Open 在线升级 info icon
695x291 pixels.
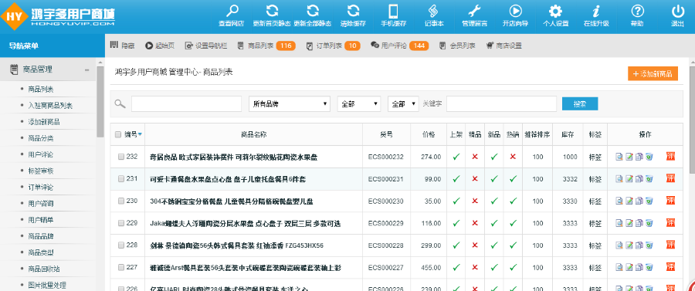(x=596, y=11)
